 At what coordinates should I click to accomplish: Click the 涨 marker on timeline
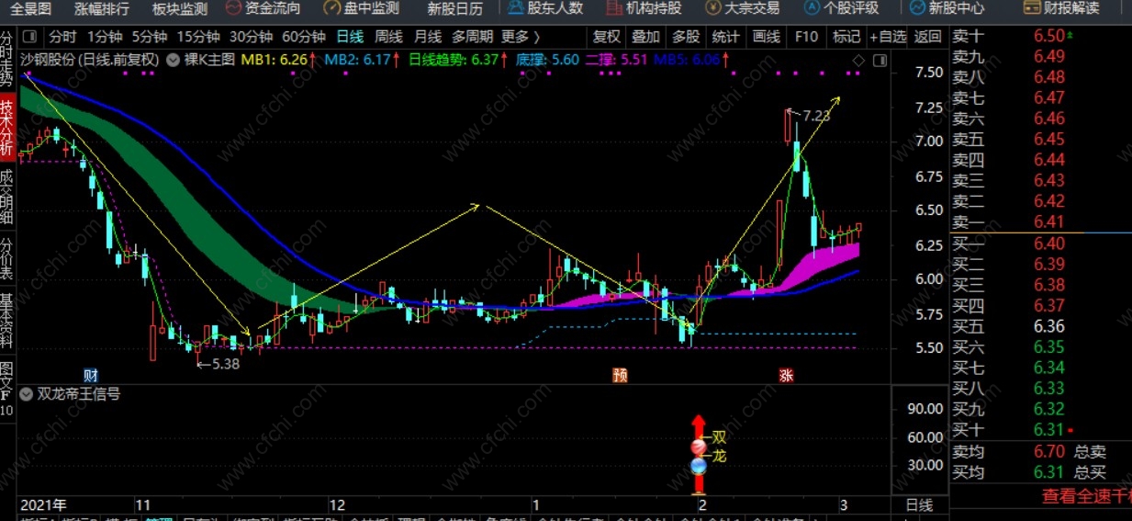point(786,375)
